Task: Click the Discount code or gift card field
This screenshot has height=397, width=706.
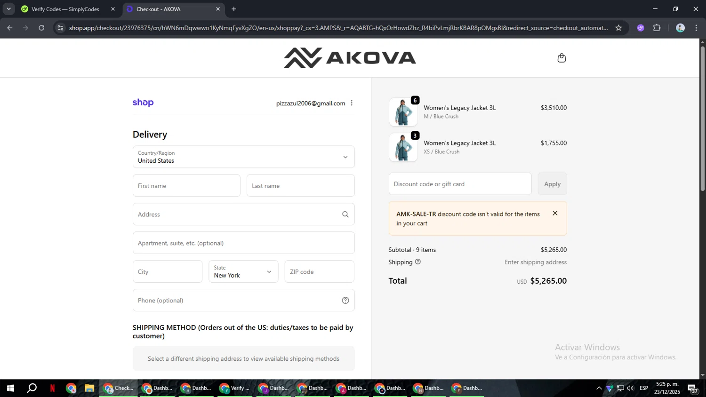Action: point(460,184)
